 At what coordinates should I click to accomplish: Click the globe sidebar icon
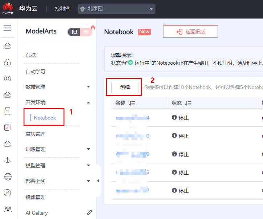click(x=8, y=177)
